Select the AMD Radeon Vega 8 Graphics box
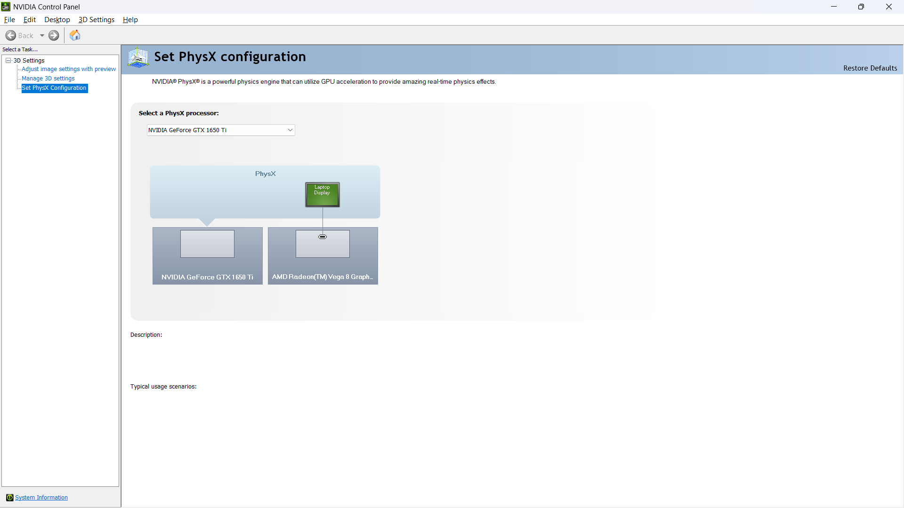This screenshot has height=508, width=904. click(x=323, y=256)
